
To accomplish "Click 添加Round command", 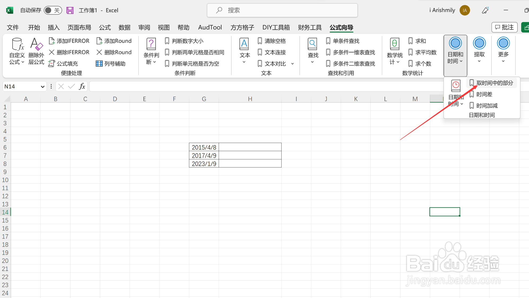I will click(x=114, y=41).
